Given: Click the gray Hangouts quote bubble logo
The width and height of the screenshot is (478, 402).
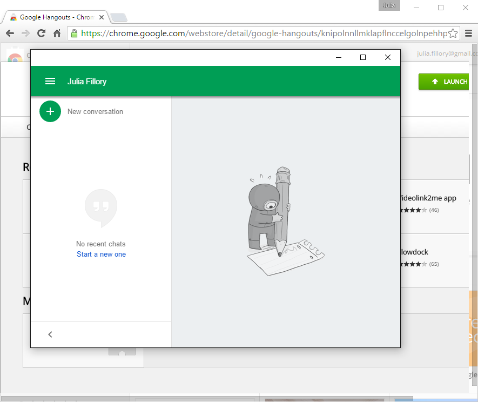Looking at the screenshot, I should click(x=101, y=207).
